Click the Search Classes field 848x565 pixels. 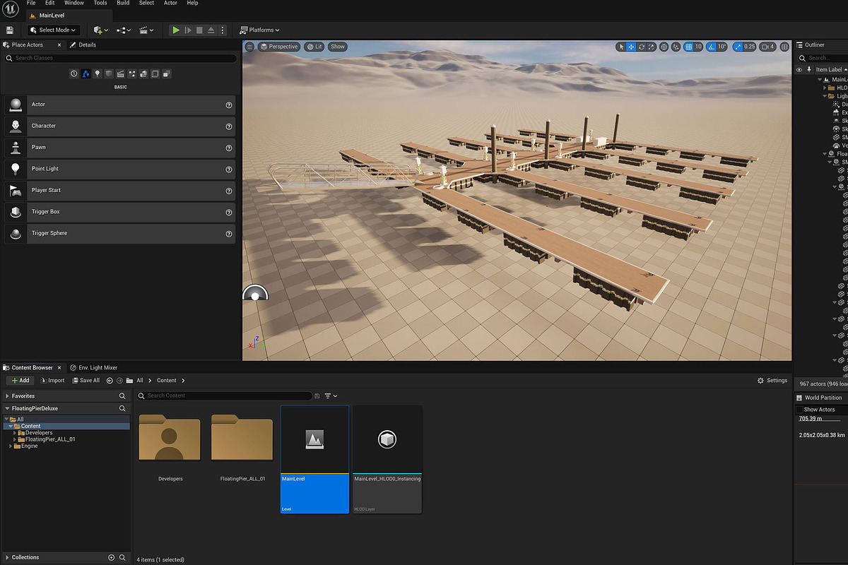click(x=120, y=58)
